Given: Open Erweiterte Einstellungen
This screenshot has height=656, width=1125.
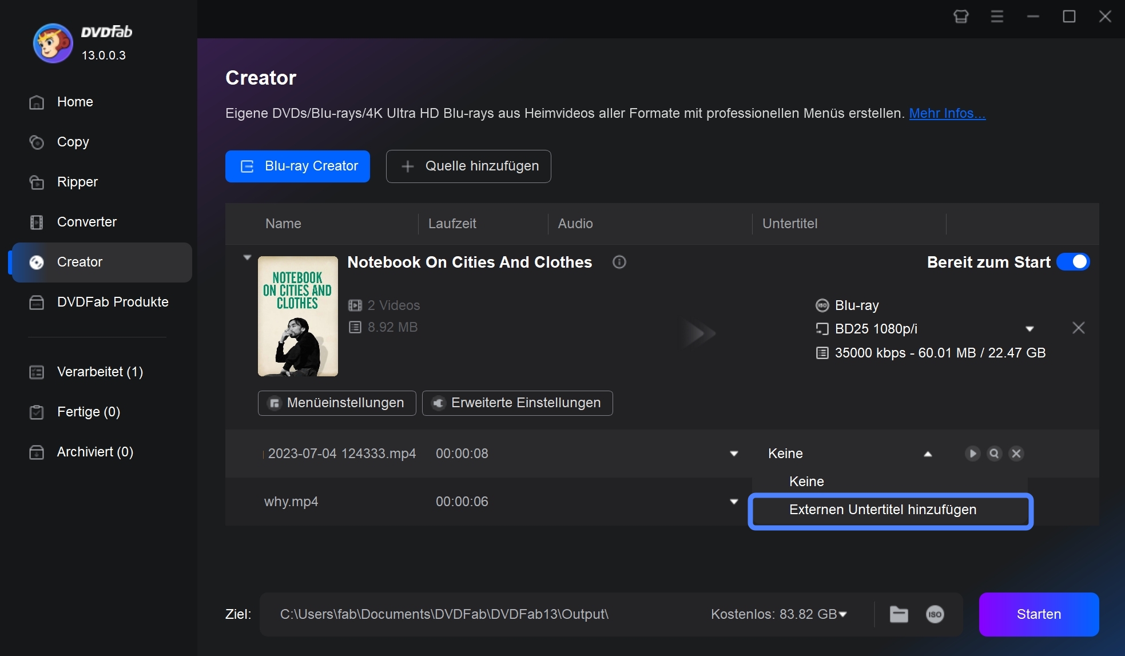Looking at the screenshot, I should coord(518,403).
